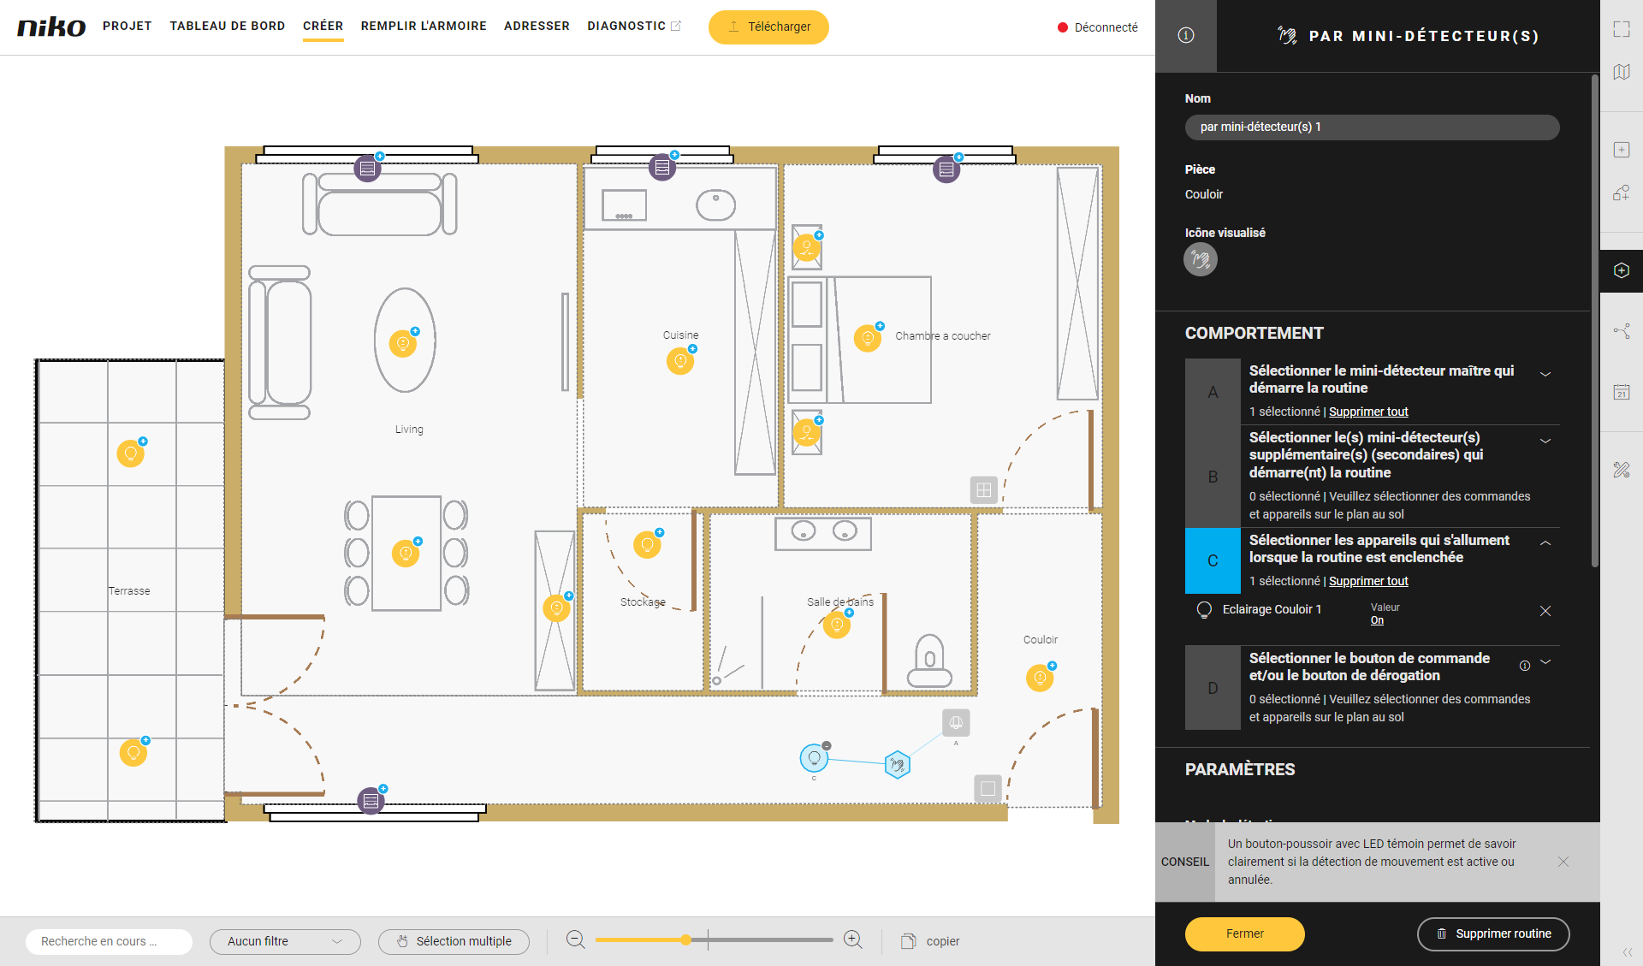Screen dimensions: 1643x966
Task: Open the PROJET menu
Action: pyautogui.click(x=128, y=26)
